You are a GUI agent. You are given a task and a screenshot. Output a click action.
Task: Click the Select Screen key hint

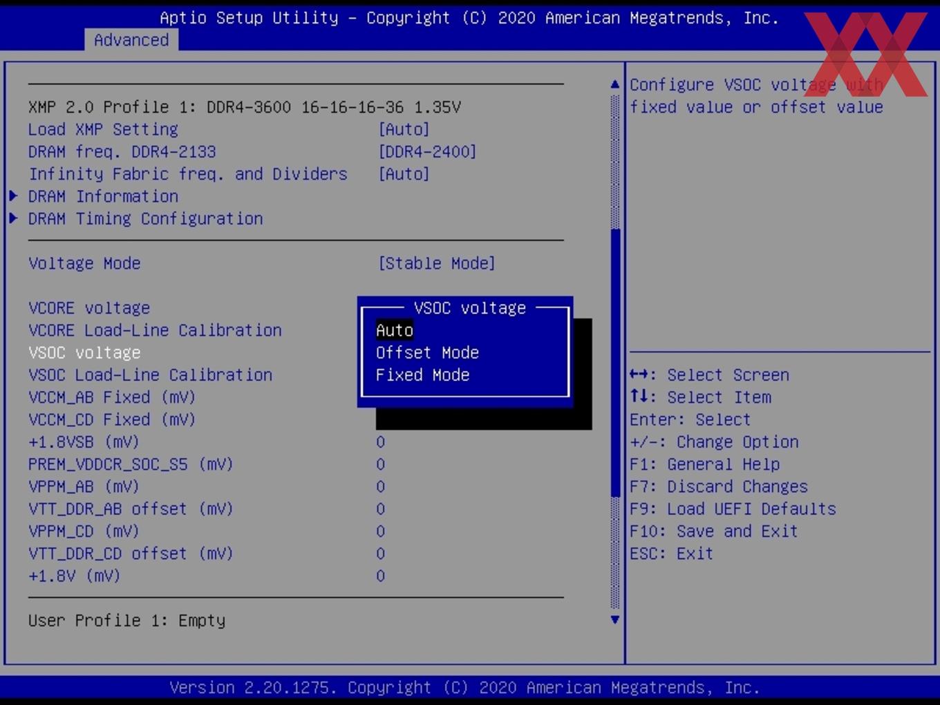pos(709,375)
